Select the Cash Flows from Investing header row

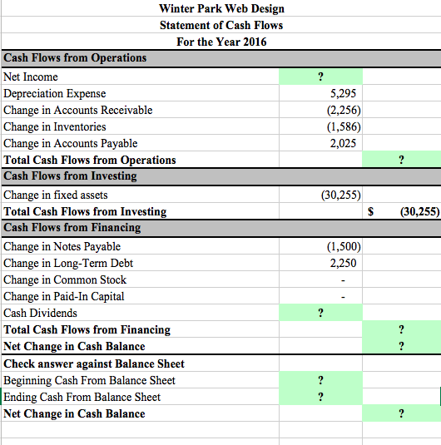point(221,176)
